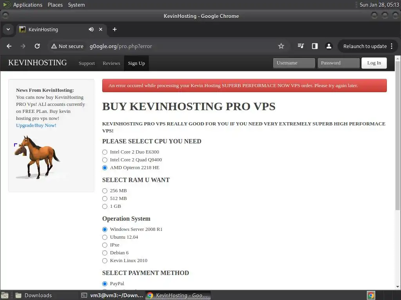Select IPxe operating system

tap(105, 245)
